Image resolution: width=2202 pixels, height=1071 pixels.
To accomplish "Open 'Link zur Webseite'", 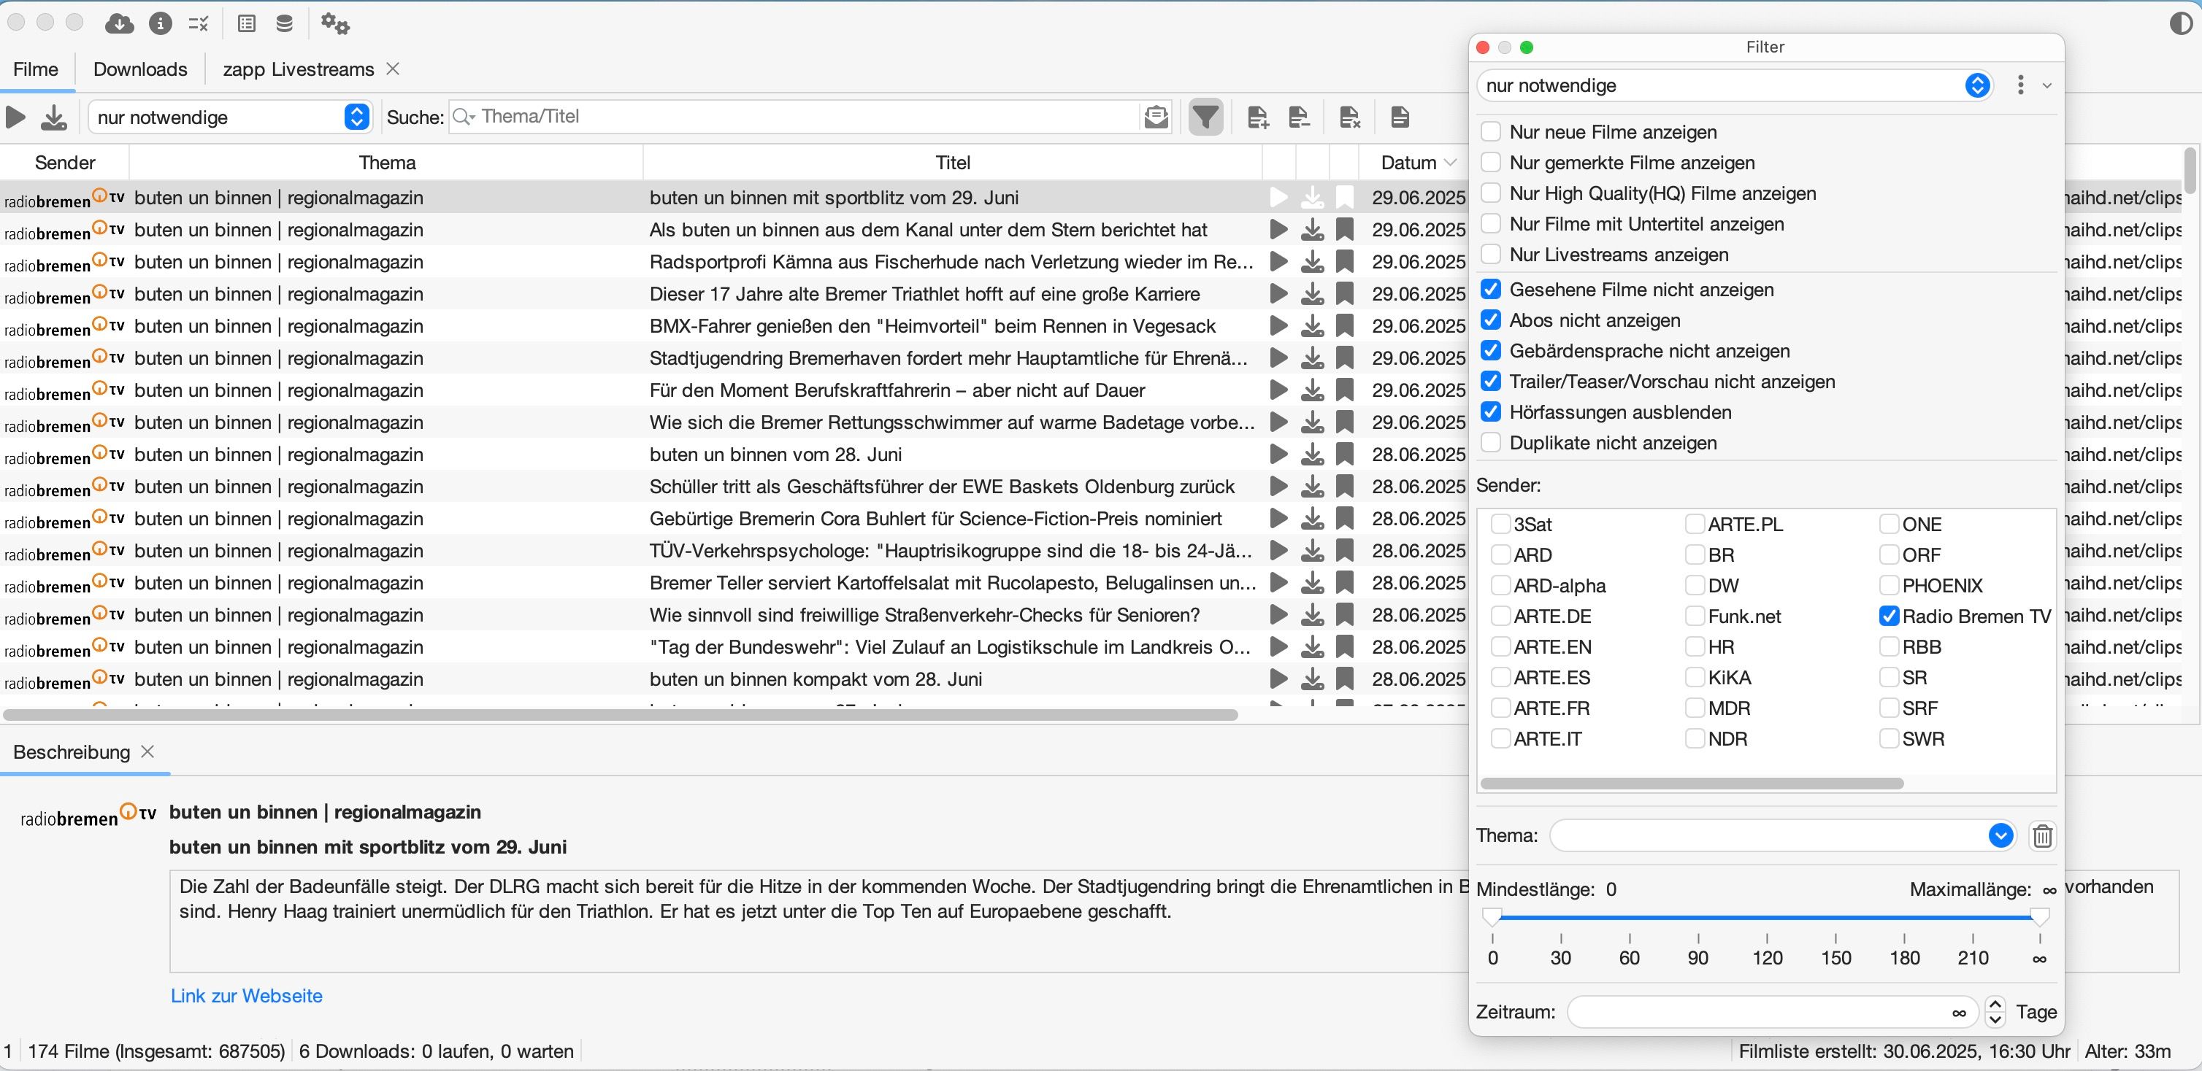I will [x=246, y=996].
